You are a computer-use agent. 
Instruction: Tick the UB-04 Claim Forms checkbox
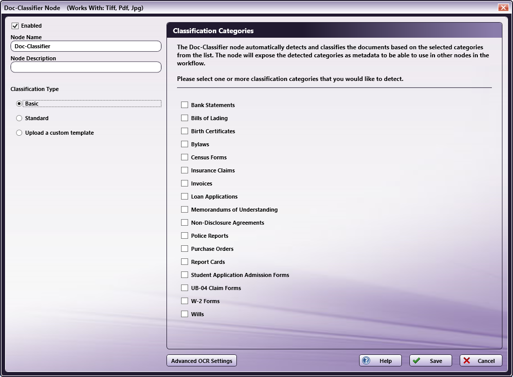185,288
